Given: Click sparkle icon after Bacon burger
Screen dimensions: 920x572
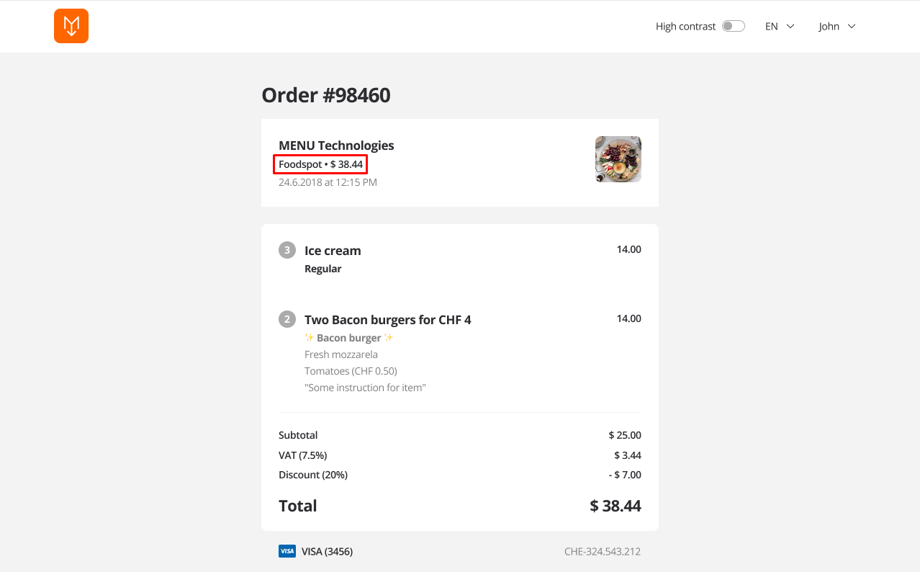Looking at the screenshot, I should click(x=388, y=338).
